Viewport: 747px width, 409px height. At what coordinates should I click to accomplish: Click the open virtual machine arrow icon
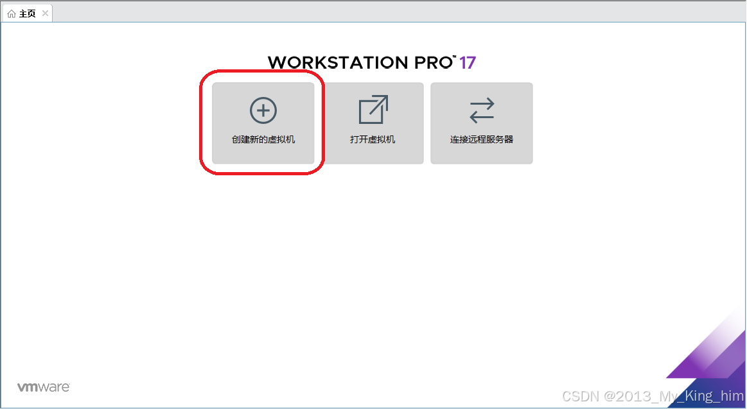click(373, 110)
